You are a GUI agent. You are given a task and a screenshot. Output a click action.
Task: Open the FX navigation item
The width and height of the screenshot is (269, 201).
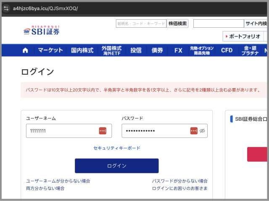(x=178, y=50)
